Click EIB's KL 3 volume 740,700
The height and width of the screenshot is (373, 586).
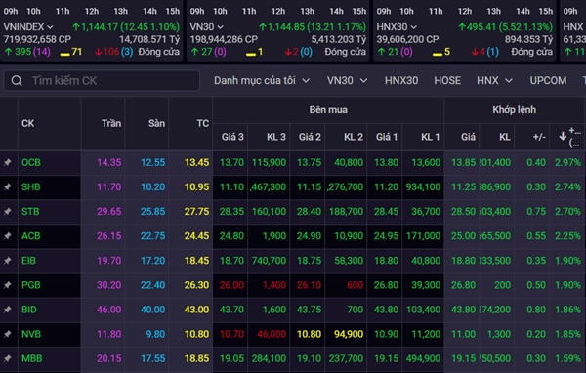coord(269,261)
